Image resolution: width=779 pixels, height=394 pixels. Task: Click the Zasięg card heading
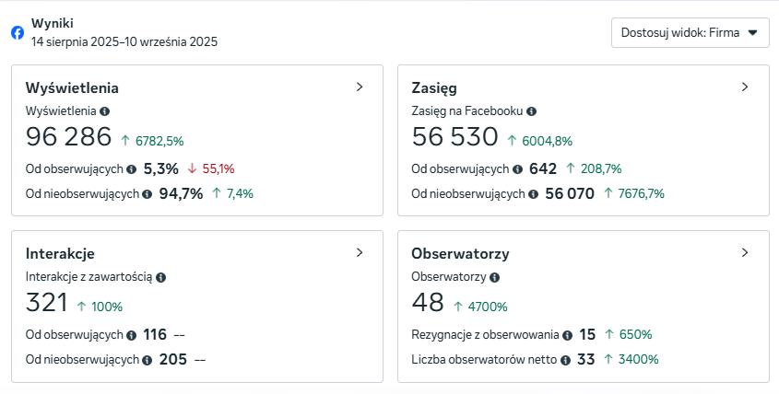434,88
